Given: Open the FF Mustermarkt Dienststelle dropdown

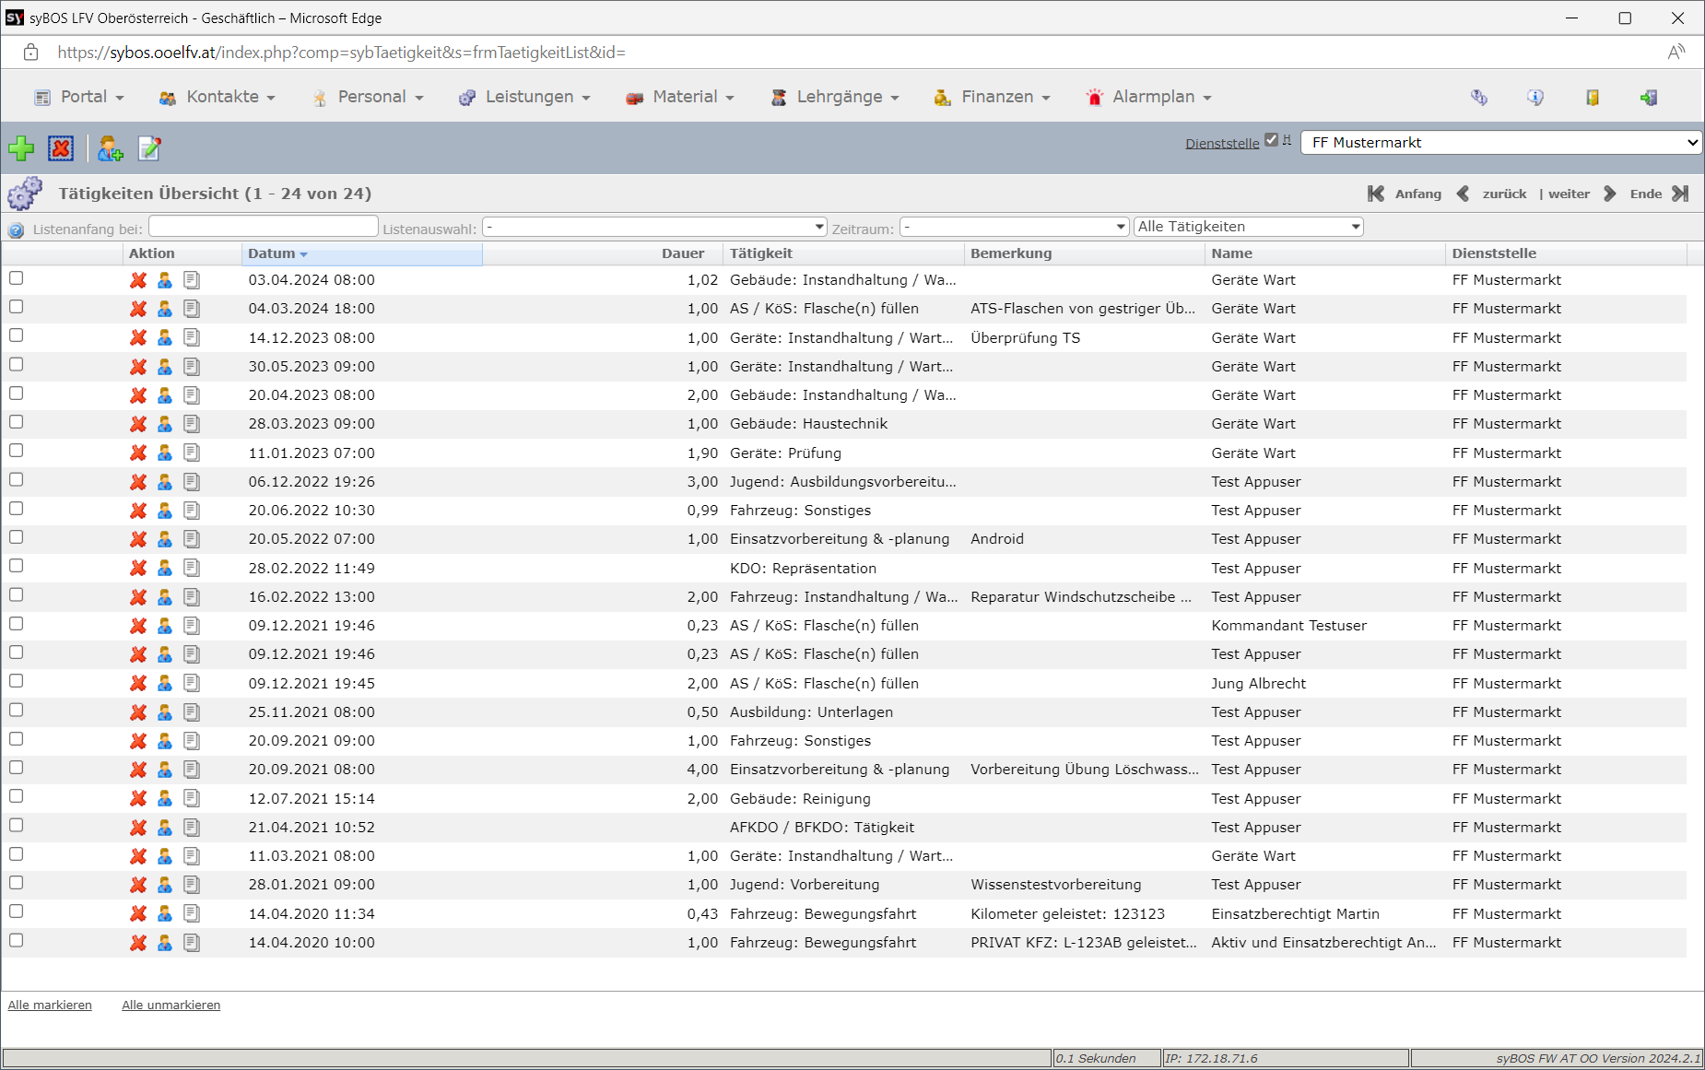Looking at the screenshot, I should (1500, 143).
